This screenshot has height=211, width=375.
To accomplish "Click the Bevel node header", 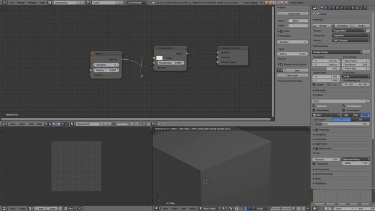I will coord(106,54).
